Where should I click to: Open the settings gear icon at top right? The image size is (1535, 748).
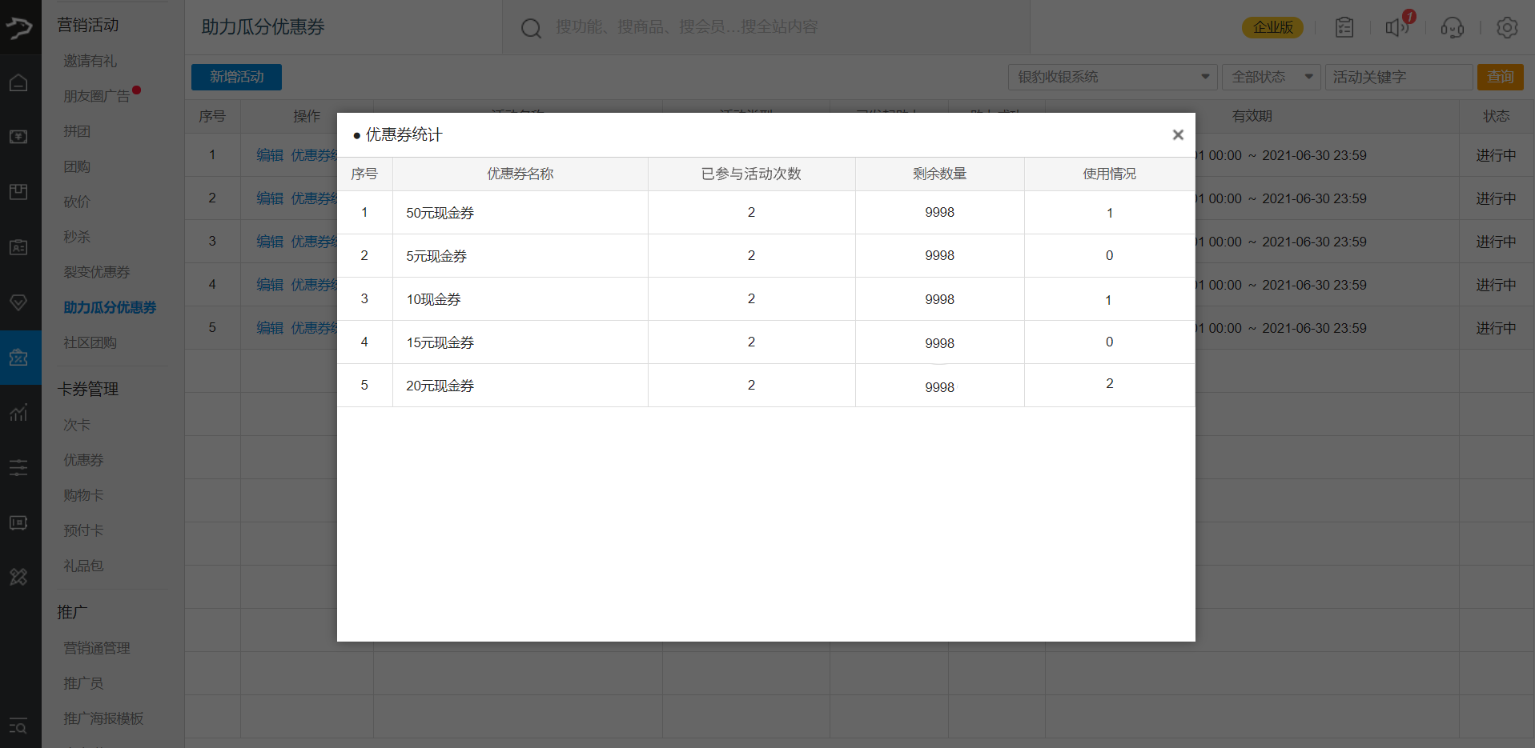point(1507,27)
